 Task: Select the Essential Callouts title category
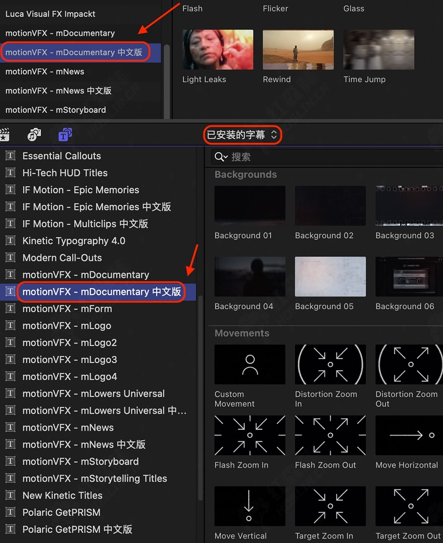62,156
